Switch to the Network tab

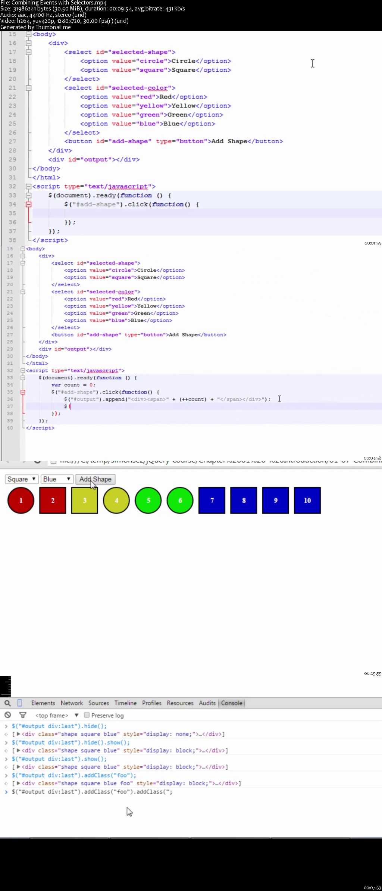pos(72,703)
